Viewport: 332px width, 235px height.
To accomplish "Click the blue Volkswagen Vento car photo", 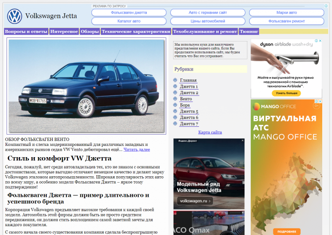I will tap(87, 86).
